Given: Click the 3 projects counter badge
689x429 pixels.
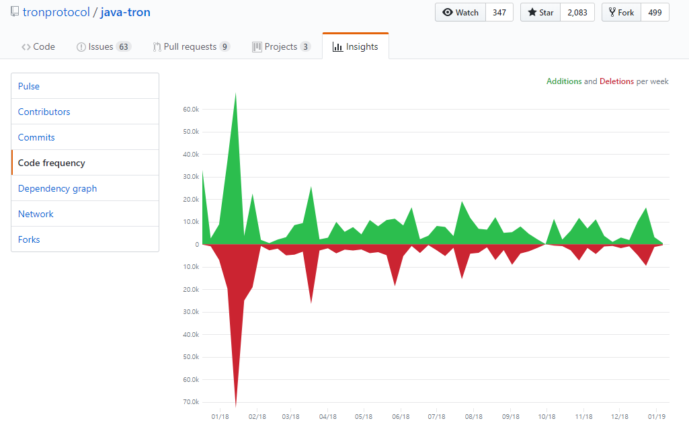Looking at the screenshot, I should click(x=305, y=46).
